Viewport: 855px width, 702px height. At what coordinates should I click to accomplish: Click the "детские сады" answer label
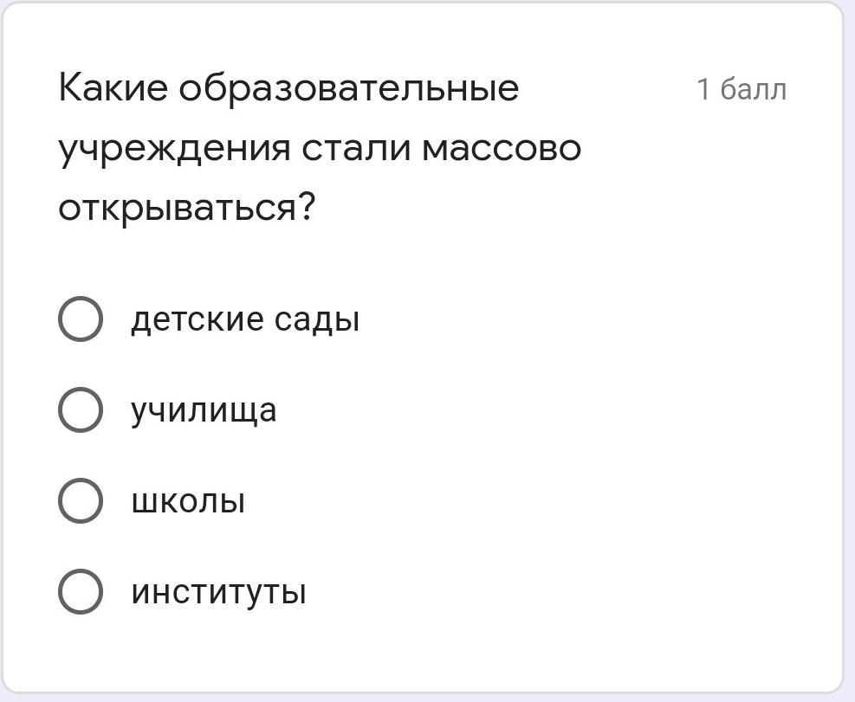point(244,320)
